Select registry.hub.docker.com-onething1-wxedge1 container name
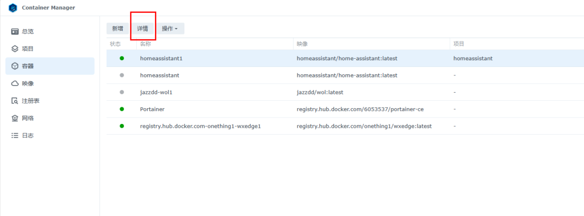 [x=201, y=126]
